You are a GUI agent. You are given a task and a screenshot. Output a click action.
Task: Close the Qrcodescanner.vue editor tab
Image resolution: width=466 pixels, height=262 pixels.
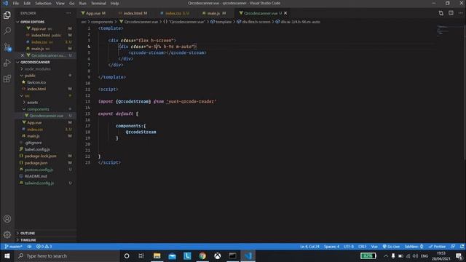[x=285, y=13]
